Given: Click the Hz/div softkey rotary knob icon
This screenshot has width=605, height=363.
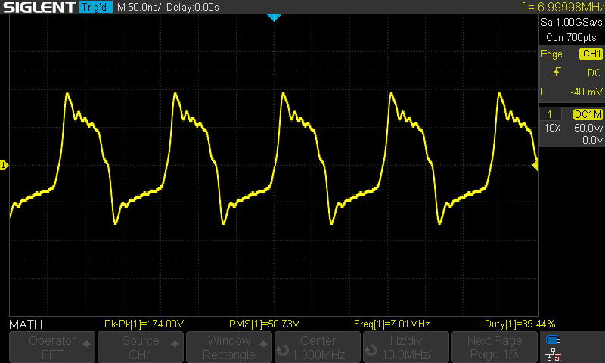Looking at the screenshot, I should pos(371,350).
